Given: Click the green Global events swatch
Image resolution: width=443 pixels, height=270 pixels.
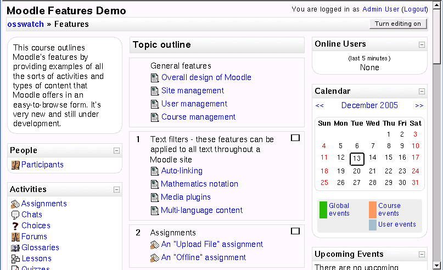Looking at the screenshot, I should (x=323, y=210).
